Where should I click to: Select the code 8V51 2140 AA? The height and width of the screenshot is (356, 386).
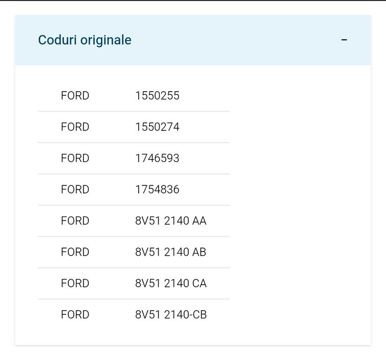pyautogui.click(x=171, y=221)
